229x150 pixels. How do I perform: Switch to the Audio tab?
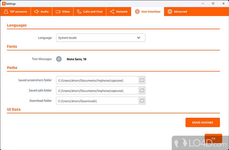41,12
